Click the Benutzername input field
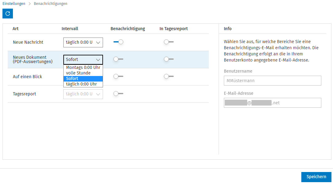 [x=272, y=81]
